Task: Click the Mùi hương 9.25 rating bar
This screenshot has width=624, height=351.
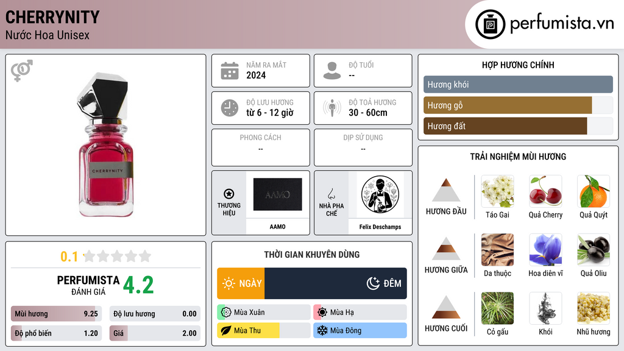Action: point(56,314)
